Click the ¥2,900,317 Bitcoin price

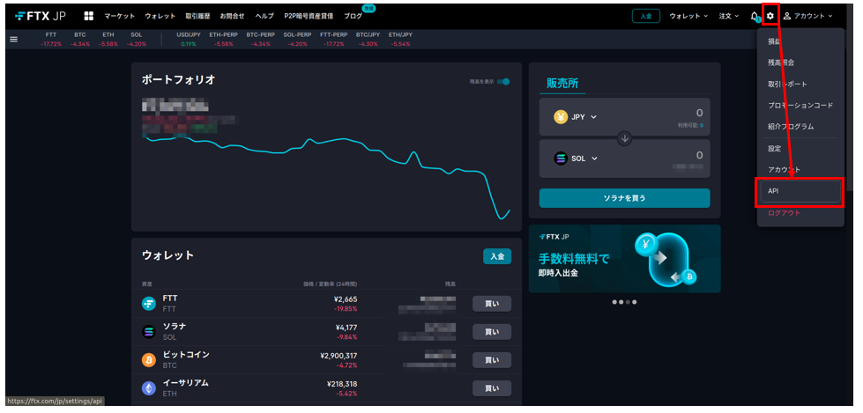pyautogui.click(x=339, y=356)
